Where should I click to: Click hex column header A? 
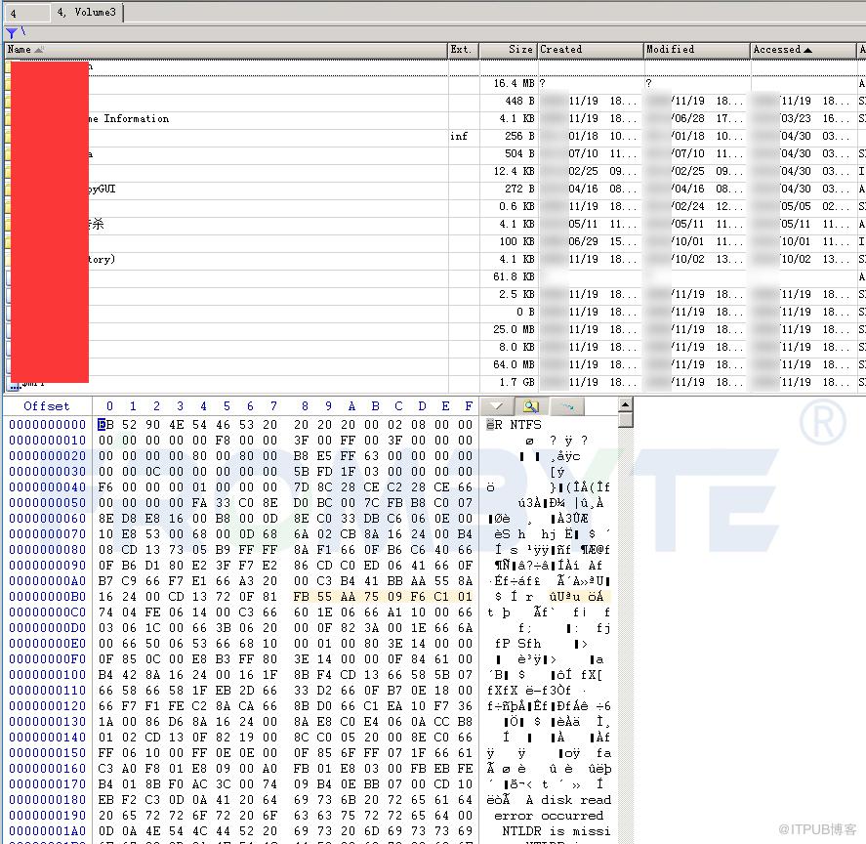click(x=351, y=406)
